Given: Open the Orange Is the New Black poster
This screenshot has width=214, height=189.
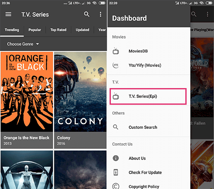Looking at the screenshot, I should pos(27,100).
